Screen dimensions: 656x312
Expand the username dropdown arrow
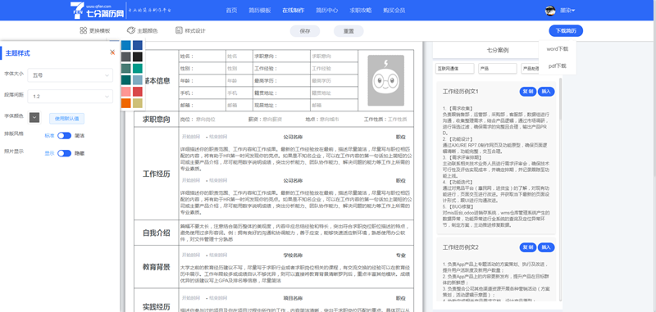(x=573, y=11)
